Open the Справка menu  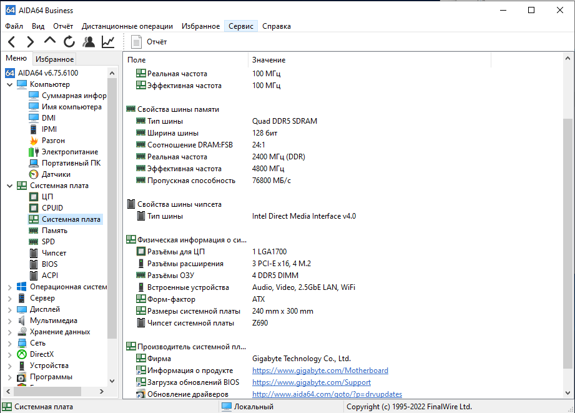point(277,26)
